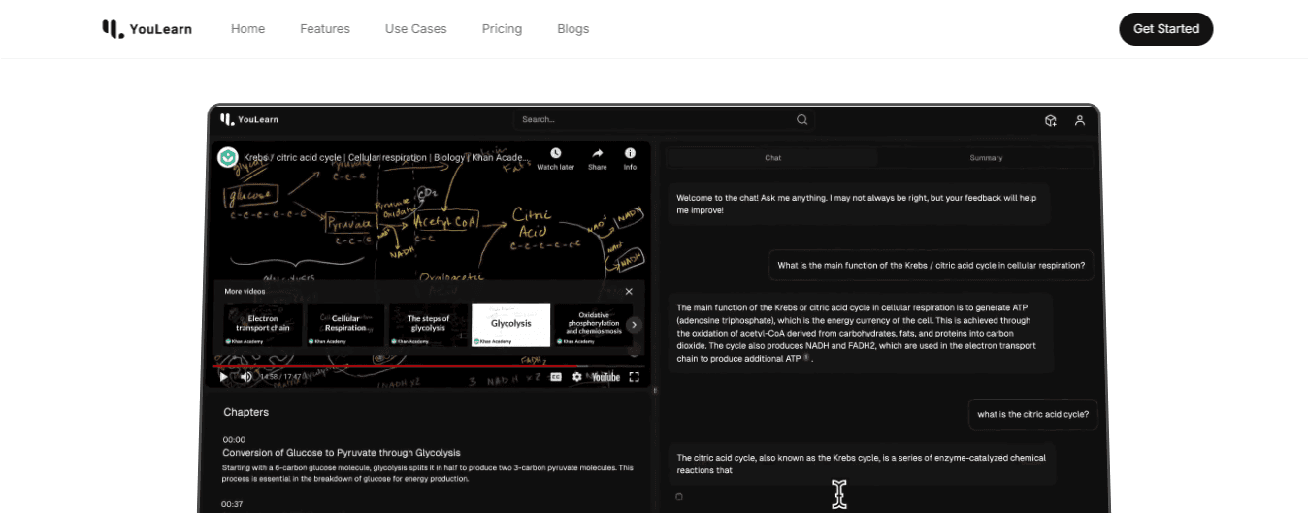Click the Share arrow icon on video
Image resolution: width=1308 pixels, height=513 pixels.
597,154
